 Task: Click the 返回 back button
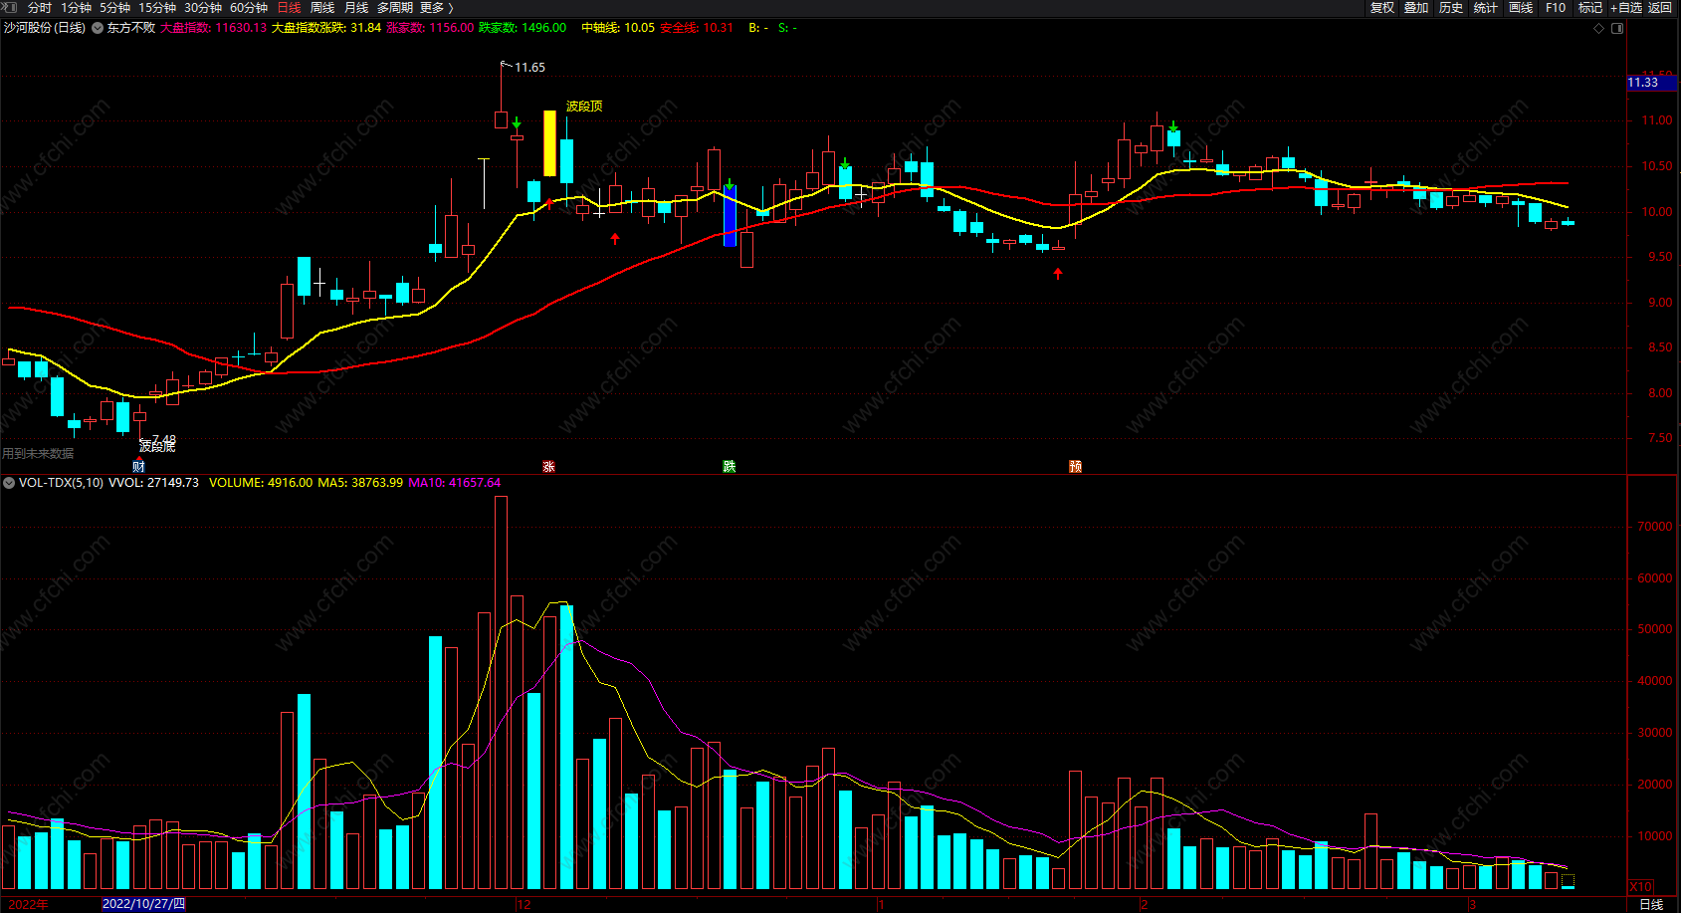pos(1660,8)
